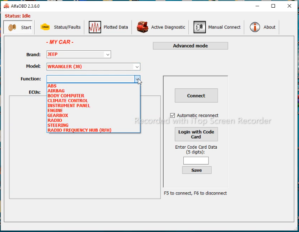Pick CLIMATE CONTROL from the list
The width and height of the screenshot is (299, 232).
(93, 100)
